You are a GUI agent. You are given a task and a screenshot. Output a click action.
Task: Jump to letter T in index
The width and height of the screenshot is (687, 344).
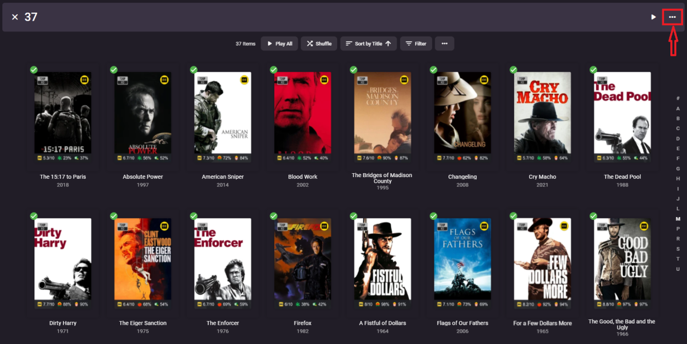678,258
